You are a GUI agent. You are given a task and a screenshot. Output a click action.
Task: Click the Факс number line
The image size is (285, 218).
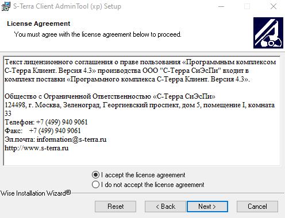tap(43, 131)
